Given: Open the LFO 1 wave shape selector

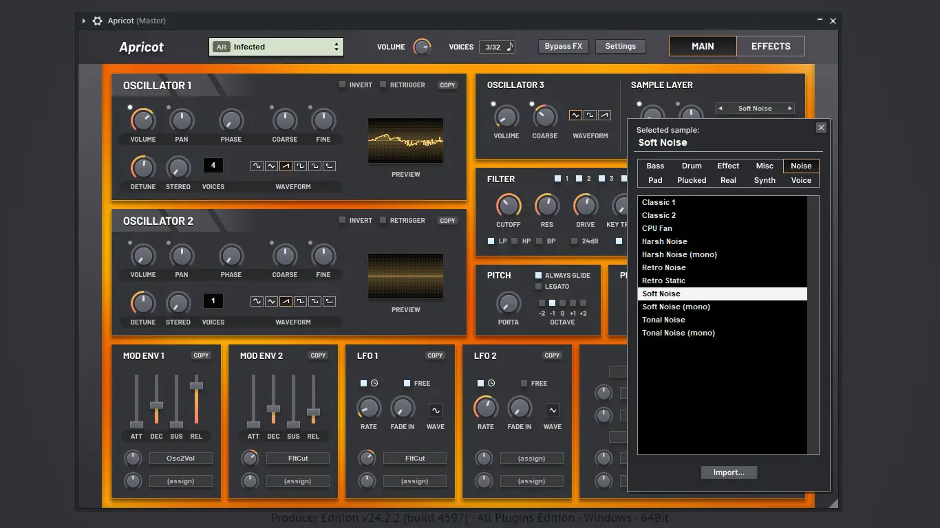Looking at the screenshot, I should tap(436, 410).
